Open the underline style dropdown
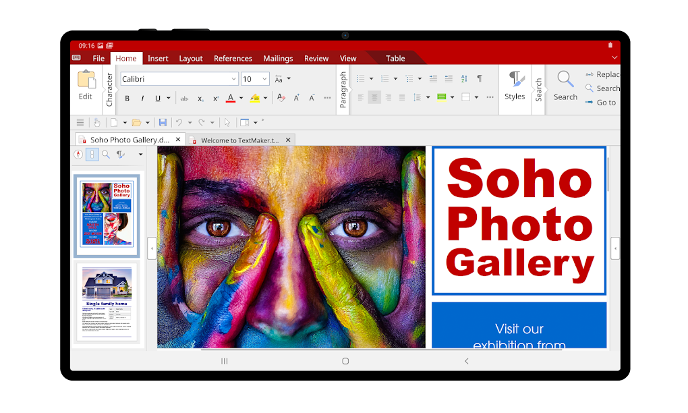The height and width of the screenshot is (413, 688). coord(170,98)
